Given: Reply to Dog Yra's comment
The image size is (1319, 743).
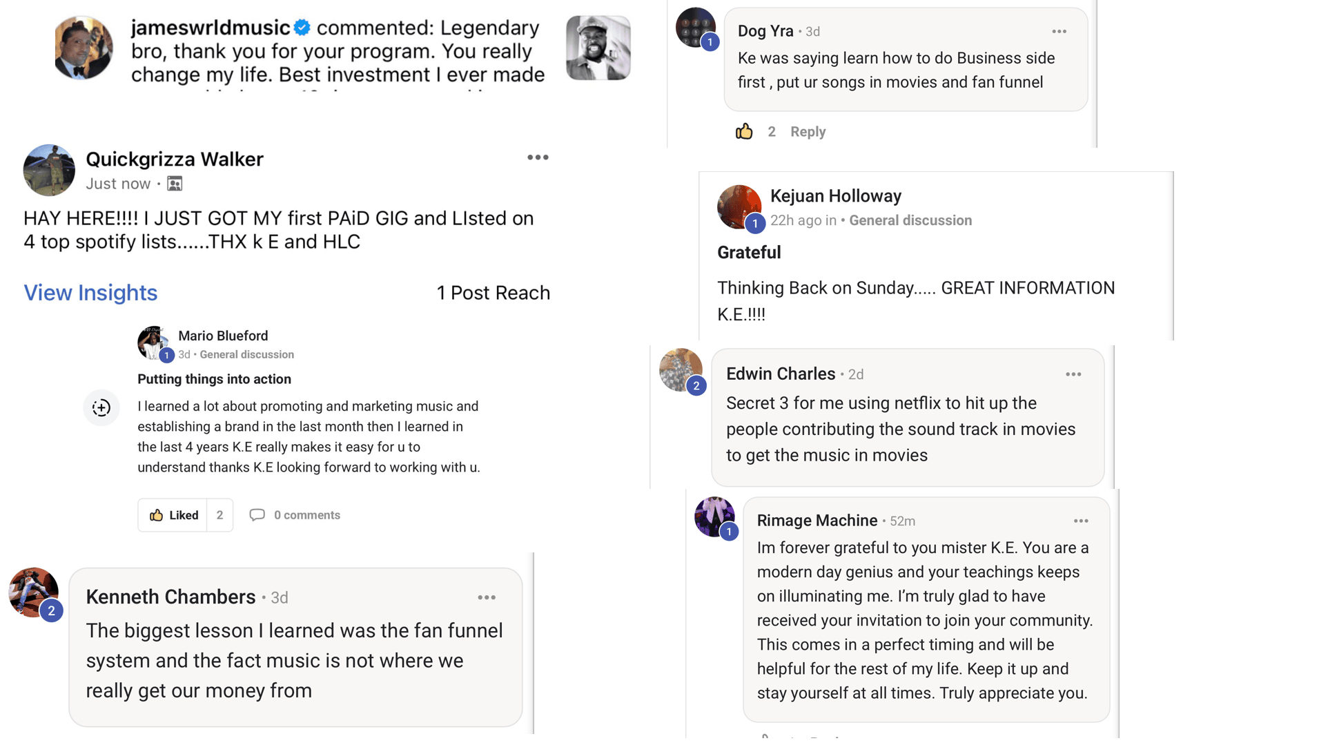Looking at the screenshot, I should [808, 131].
